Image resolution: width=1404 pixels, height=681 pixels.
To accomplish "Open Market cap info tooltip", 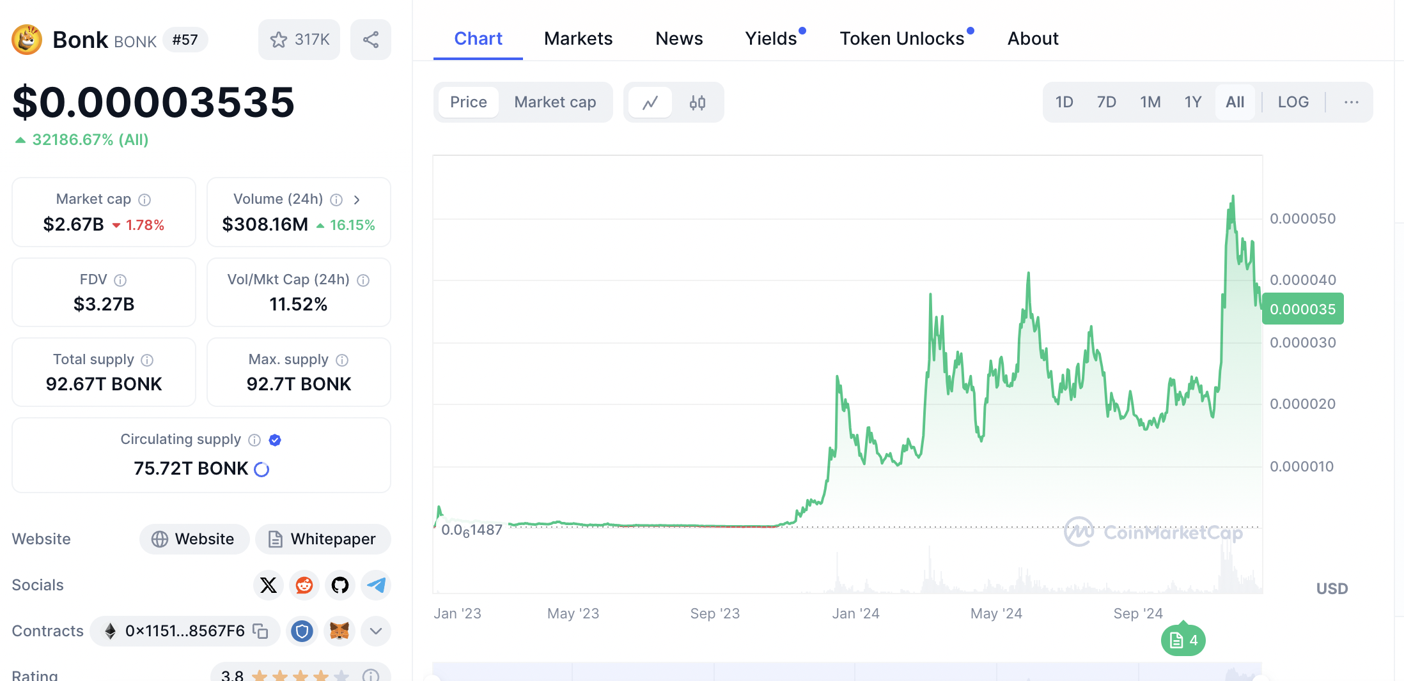I will coord(145,200).
